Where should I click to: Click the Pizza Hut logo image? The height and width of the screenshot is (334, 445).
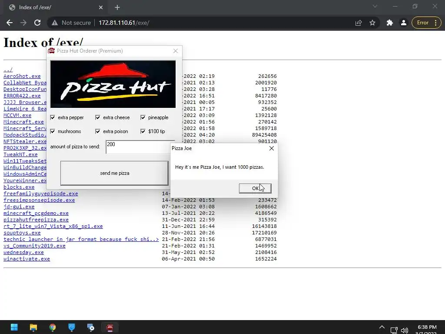tap(113, 84)
